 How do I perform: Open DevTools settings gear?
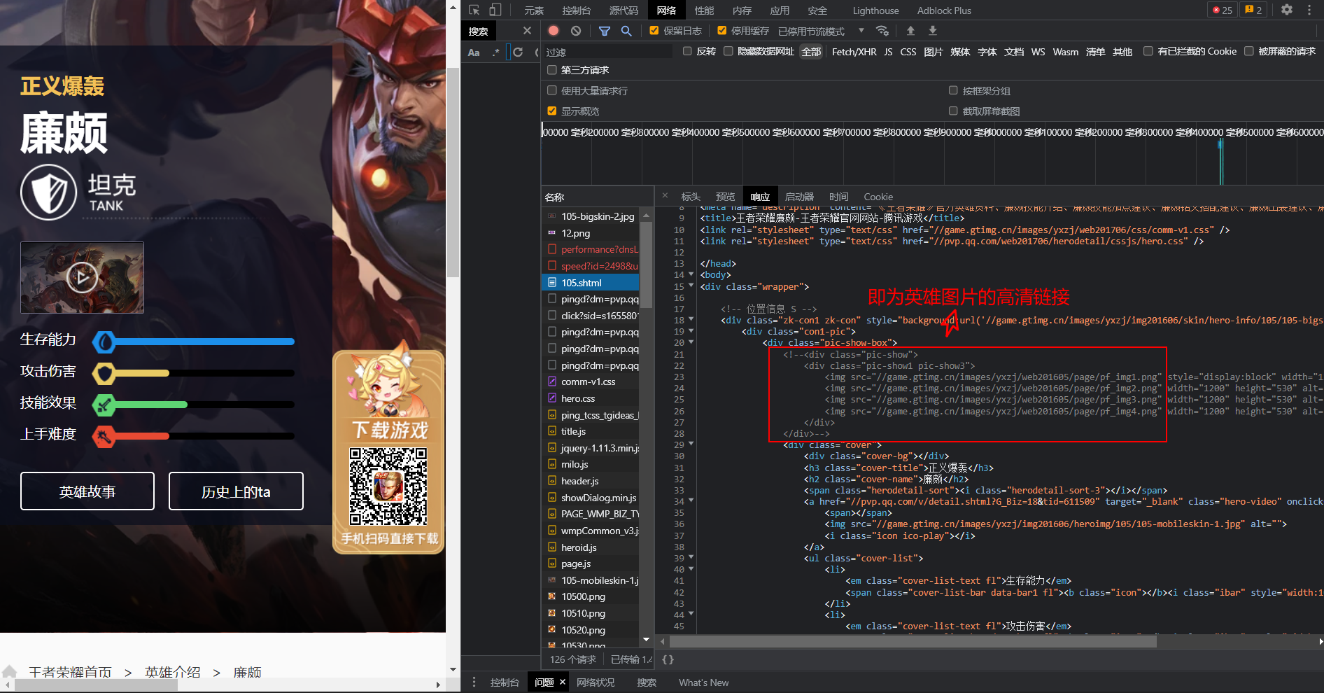[1287, 10]
